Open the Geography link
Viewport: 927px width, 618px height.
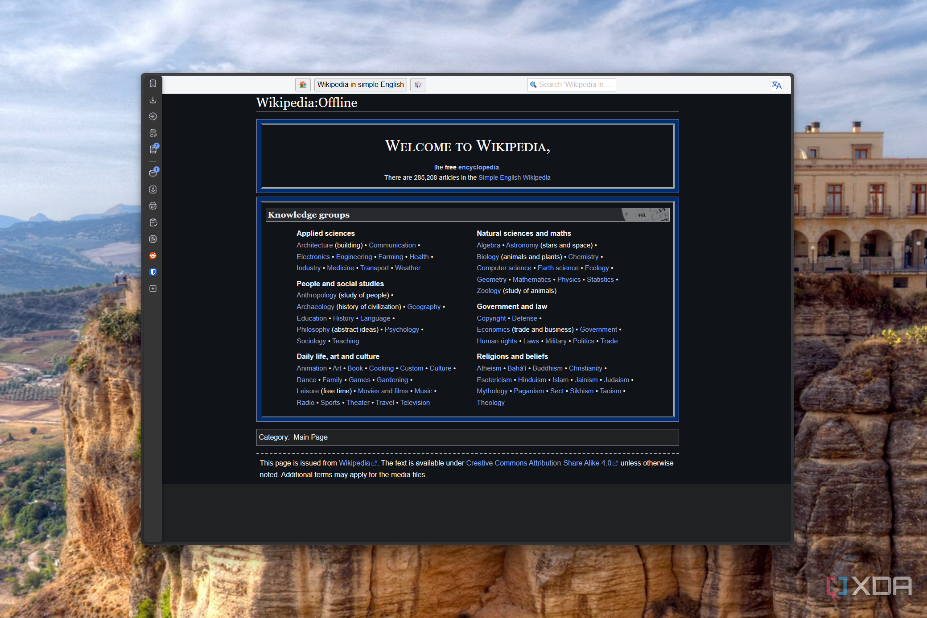[424, 307]
